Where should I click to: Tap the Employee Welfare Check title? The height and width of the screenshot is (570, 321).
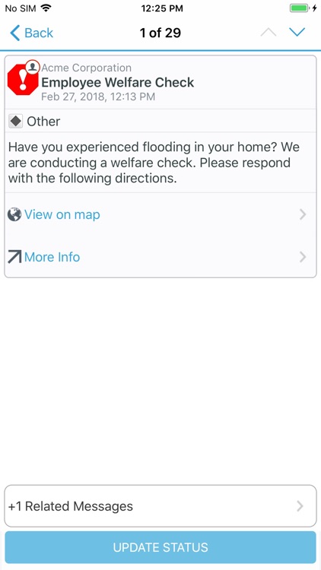[118, 83]
